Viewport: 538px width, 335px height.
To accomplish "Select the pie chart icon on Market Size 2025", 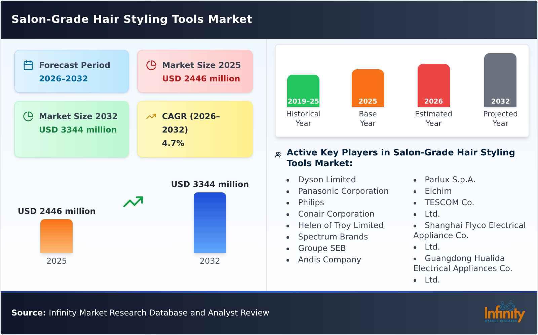I will (x=151, y=65).
